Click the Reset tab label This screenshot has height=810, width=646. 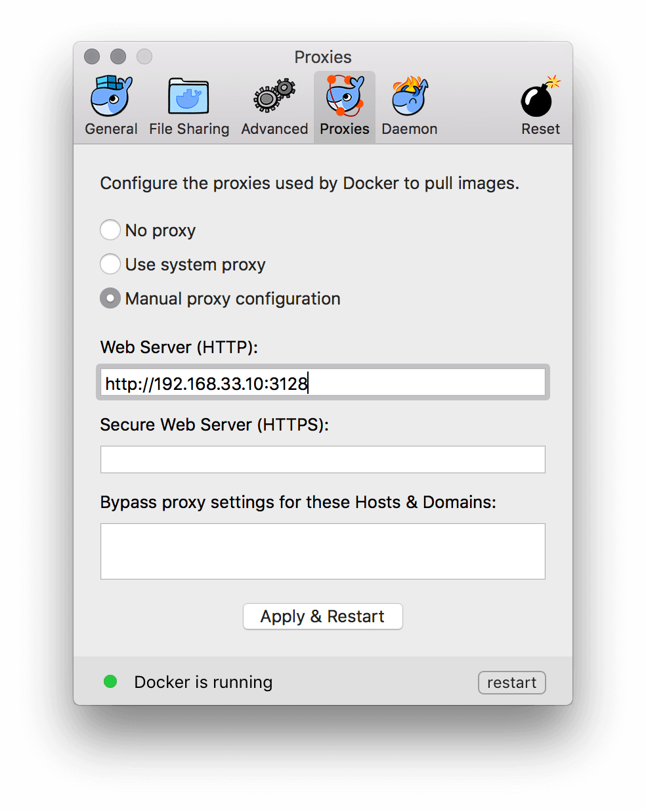[x=541, y=129]
